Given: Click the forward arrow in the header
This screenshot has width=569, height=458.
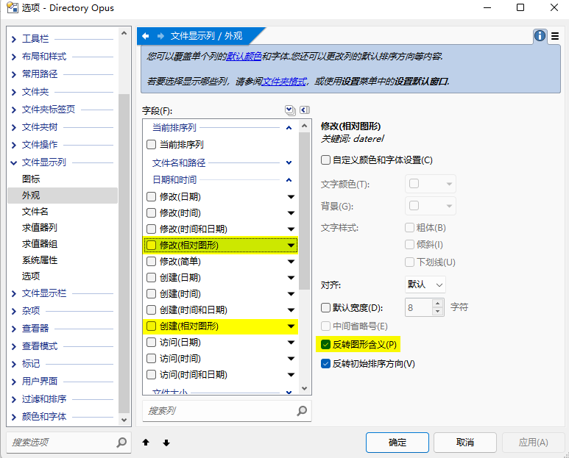Looking at the screenshot, I should point(160,36).
